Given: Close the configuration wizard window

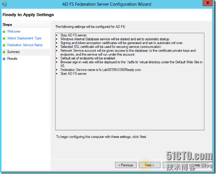Looking at the screenshot, I should tap(207, 3).
